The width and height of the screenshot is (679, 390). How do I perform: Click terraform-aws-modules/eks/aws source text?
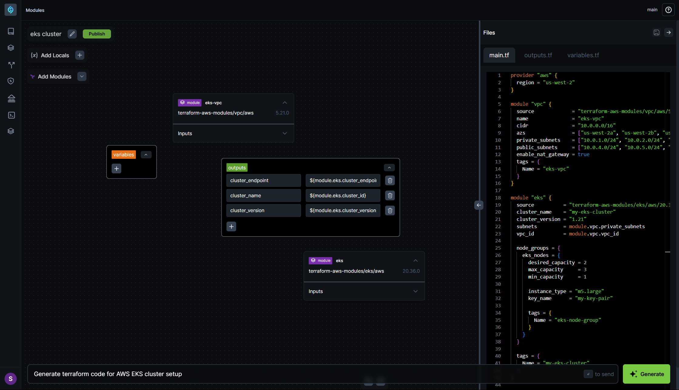pyautogui.click(x=346, y=271)
